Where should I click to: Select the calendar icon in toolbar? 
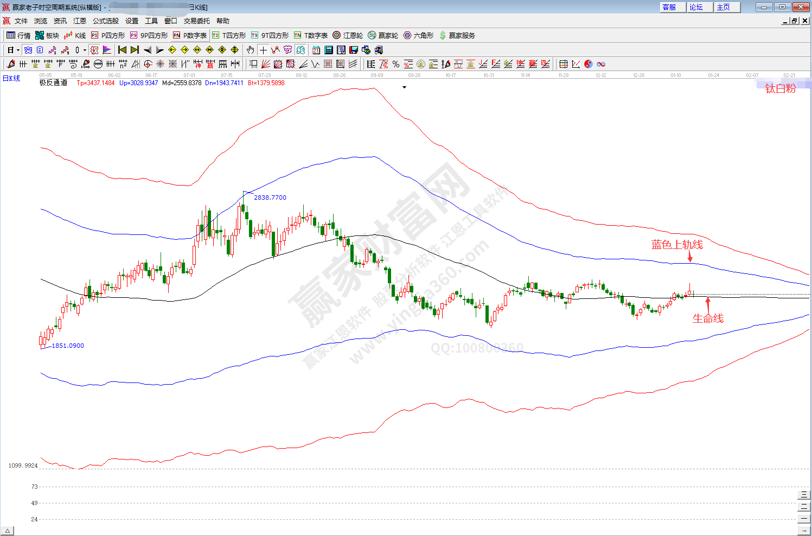pyautogui.click(x=316, y=50)
